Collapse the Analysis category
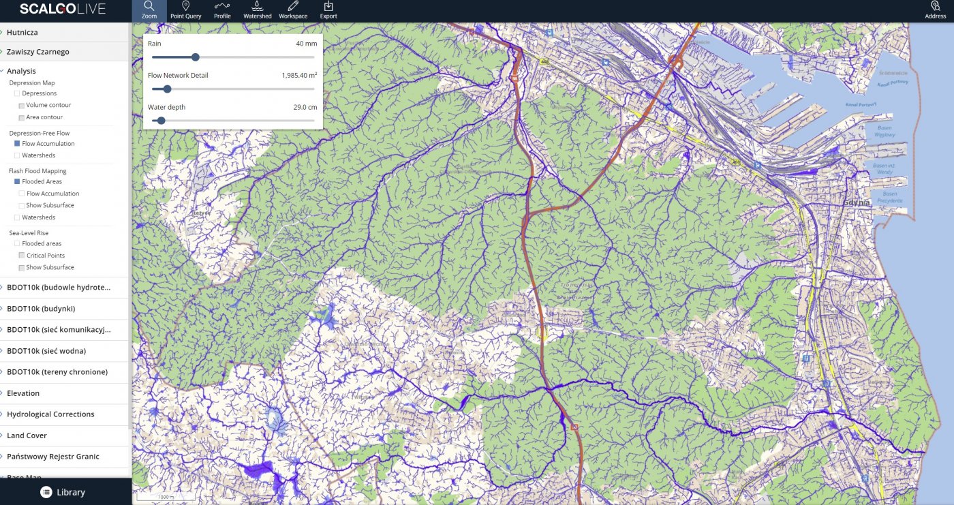Screen dimensions: 954x505 pyautogui.click(x=65, y=71)
